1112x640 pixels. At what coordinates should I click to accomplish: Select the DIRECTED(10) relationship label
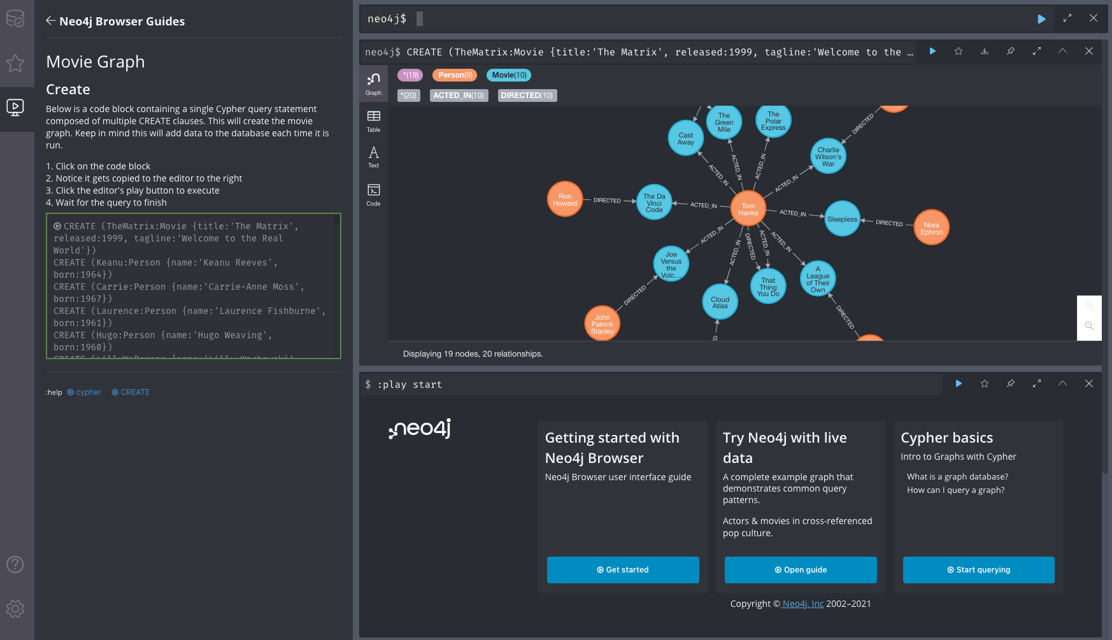[527, 96]
